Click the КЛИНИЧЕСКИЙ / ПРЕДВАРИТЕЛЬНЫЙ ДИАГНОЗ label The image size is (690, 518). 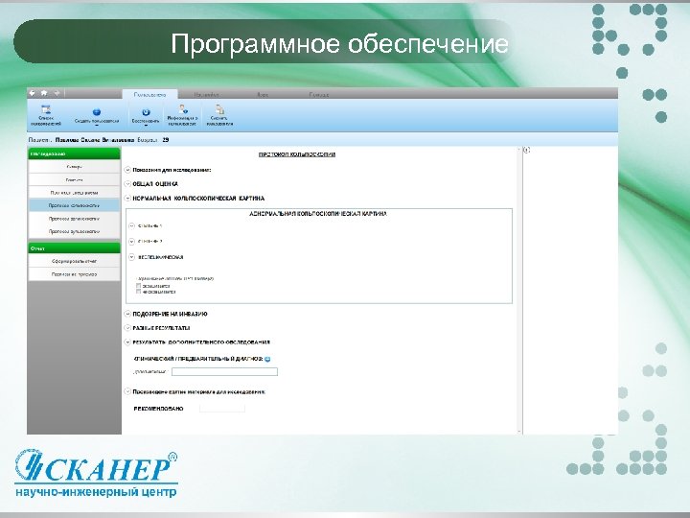tap(197, 359)
